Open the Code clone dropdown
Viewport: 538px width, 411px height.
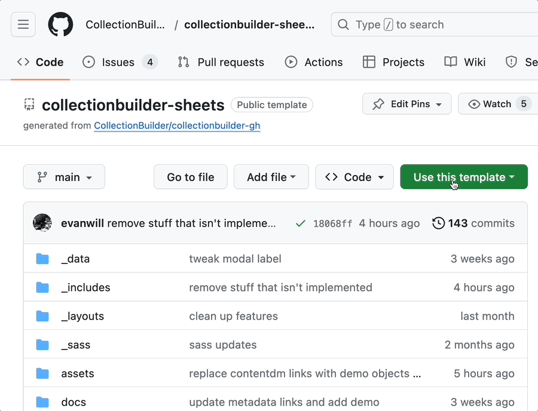[354, 177]
